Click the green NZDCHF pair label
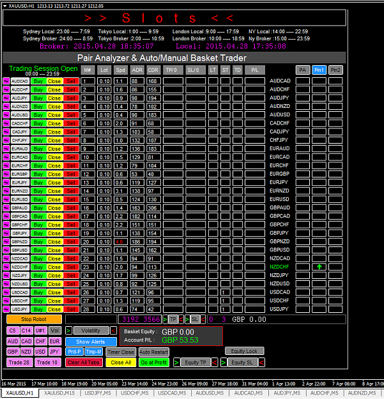This screenshot has height=399, width=384. [x=279, y=267]
